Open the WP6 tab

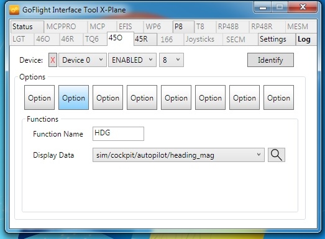point(158,27)
